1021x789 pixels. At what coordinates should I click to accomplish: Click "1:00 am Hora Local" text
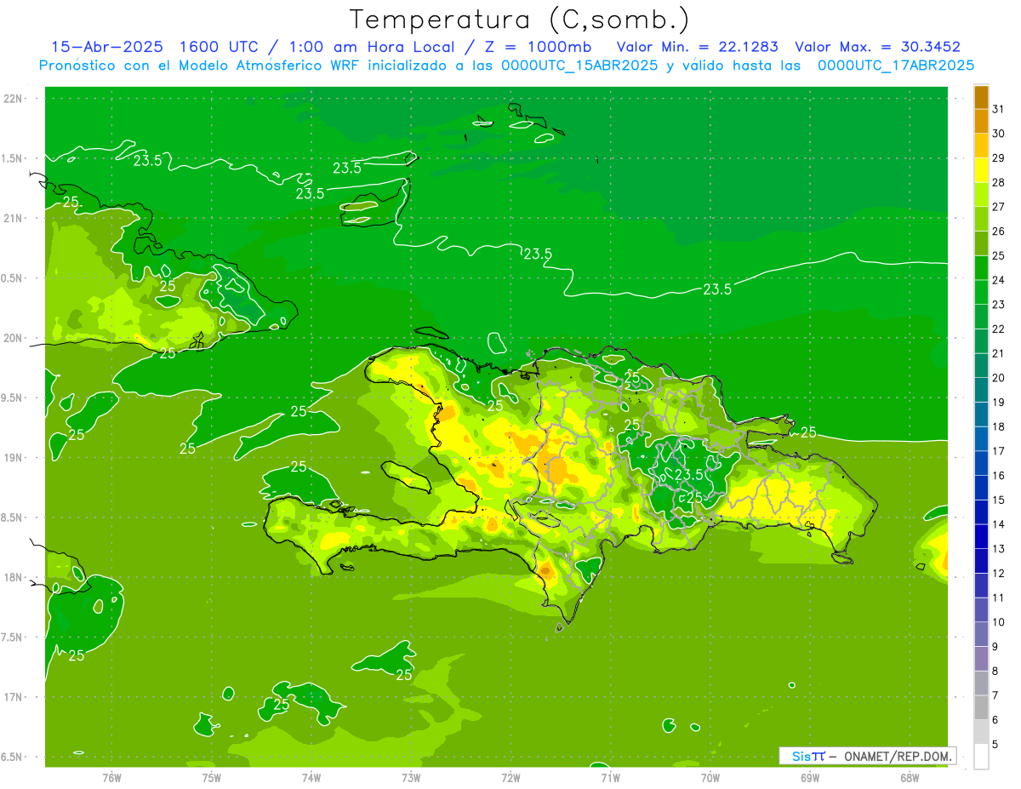coord(373,47)
